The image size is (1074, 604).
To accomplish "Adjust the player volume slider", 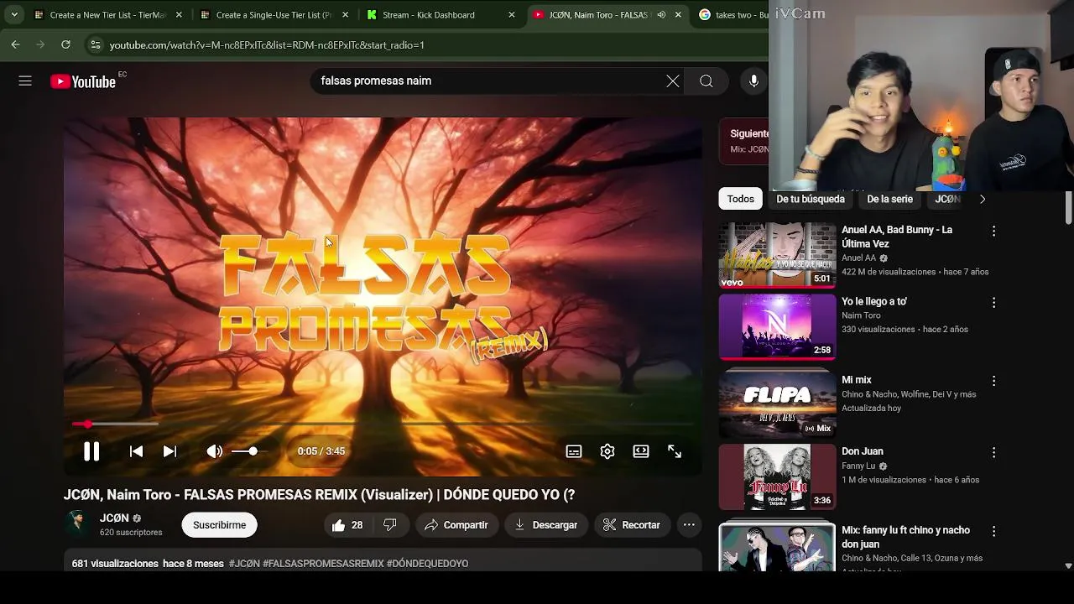I will 249,451.
